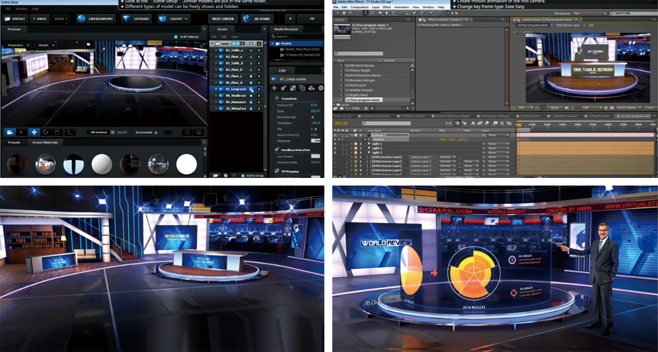
Task: Select the Brush tool in After Effects
Action: (402, 14)
